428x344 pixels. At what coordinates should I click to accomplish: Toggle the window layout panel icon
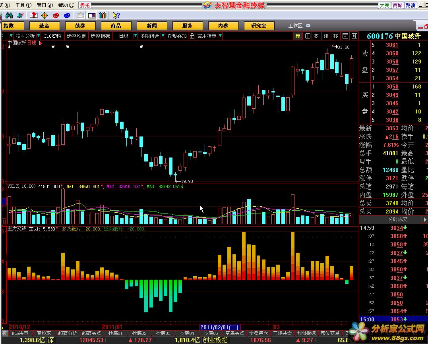[92, 15]
